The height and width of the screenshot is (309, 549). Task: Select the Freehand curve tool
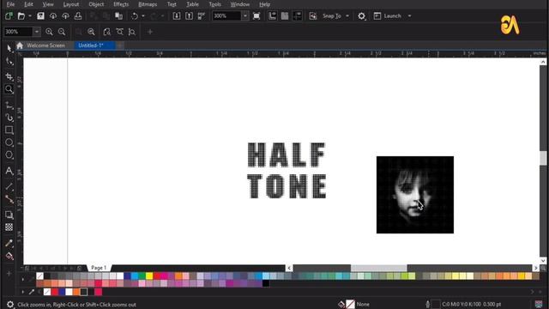coord(9,105)
